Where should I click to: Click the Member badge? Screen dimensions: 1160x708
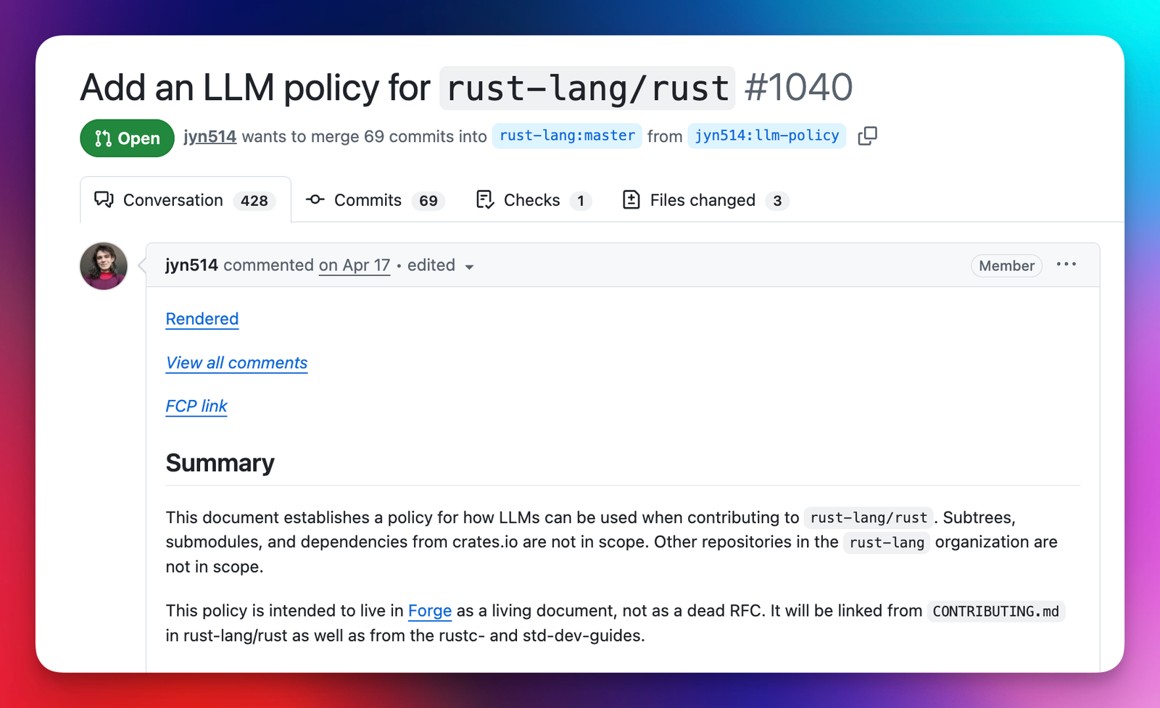click(x=1006, y=266)
